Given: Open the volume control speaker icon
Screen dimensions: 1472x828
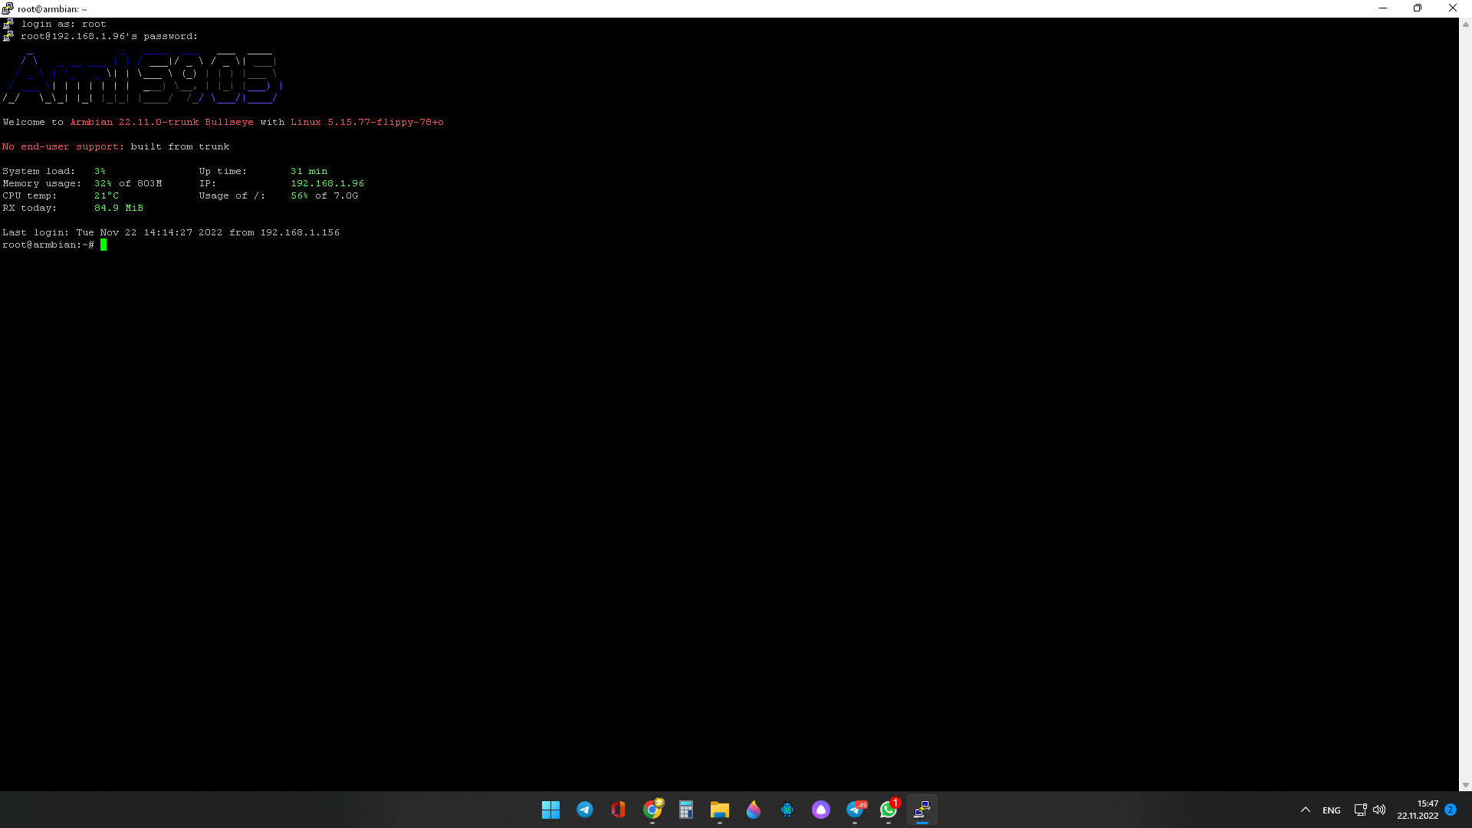Looking at the screenshot, I should [x=1379, y=810].
